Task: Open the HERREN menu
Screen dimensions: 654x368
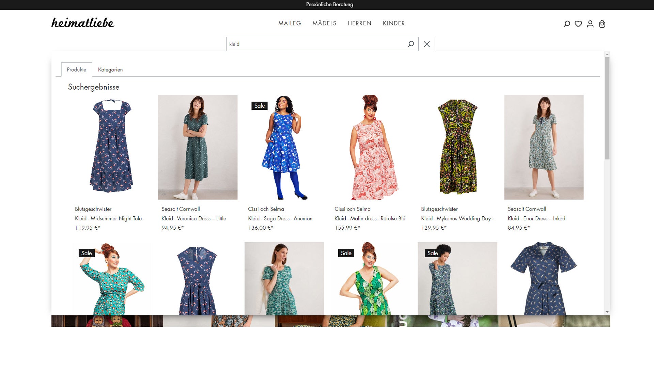Action: point(359,23)
